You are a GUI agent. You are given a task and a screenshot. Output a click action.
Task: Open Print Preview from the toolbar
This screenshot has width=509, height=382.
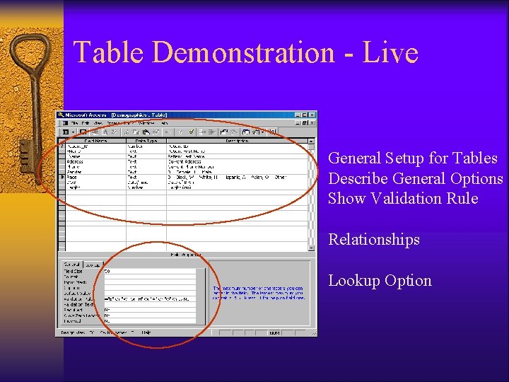(105, 132)
